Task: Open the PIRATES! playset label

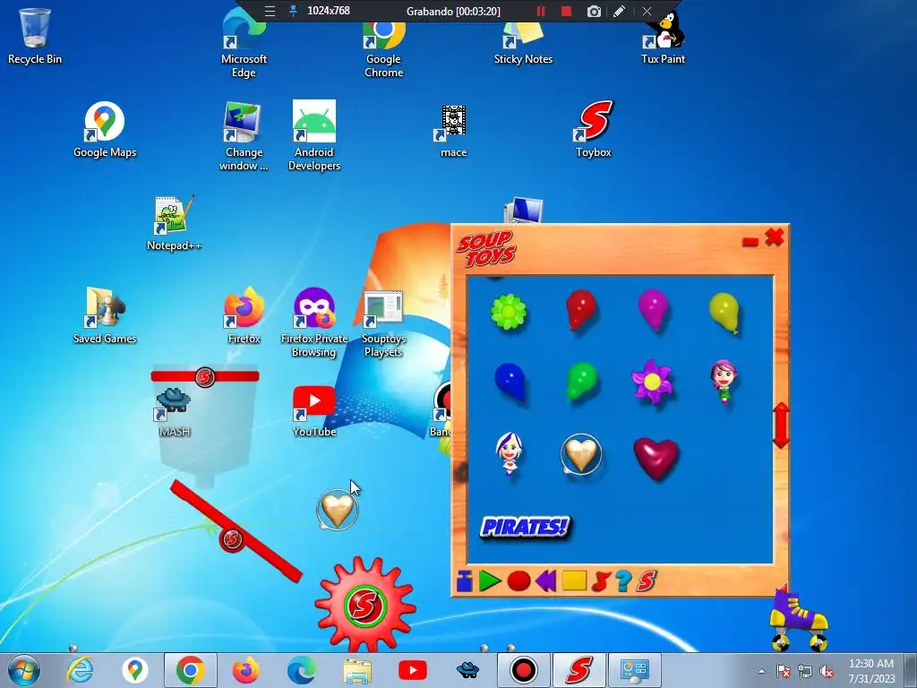Action: pyautogui.click(x=525, y=527)
